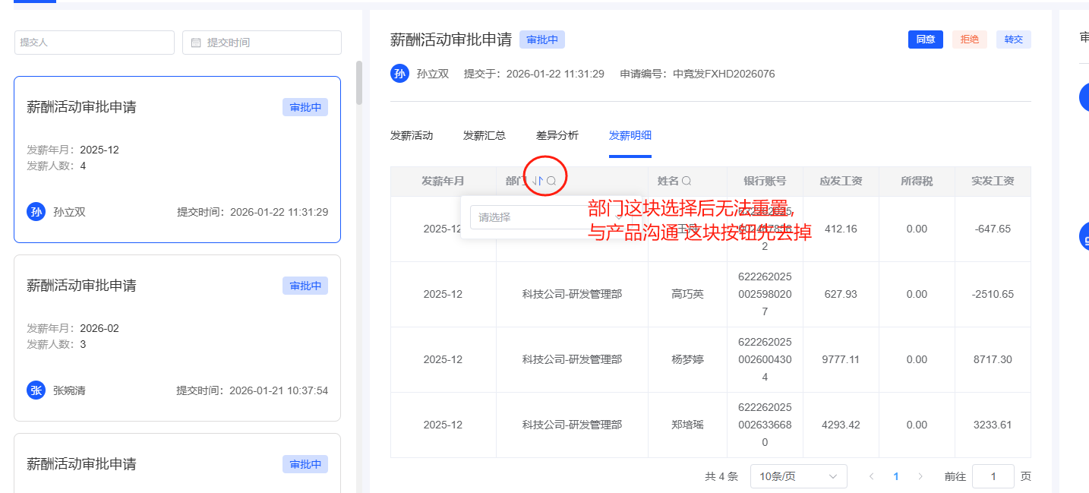Open the 2026-02 application card by 张婉清
Image resolution: width=1089 pixels, height=493 pixels.
pos(177,338)
